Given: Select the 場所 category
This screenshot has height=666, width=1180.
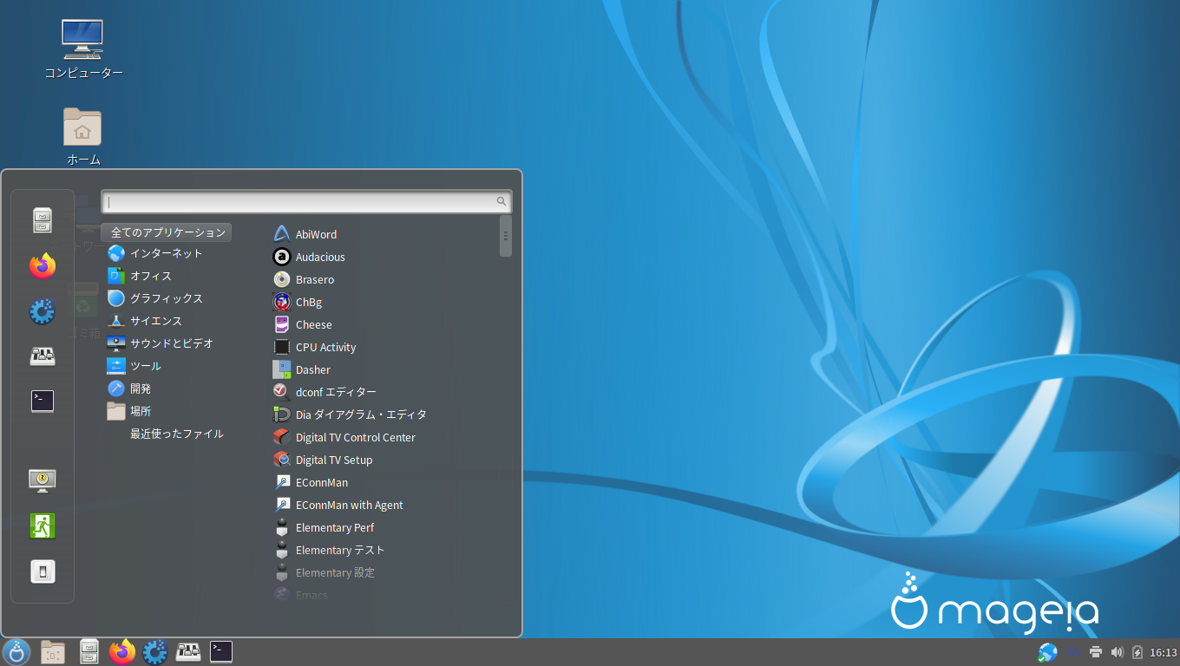Looking at the screenshot, I should pos(141,411).
